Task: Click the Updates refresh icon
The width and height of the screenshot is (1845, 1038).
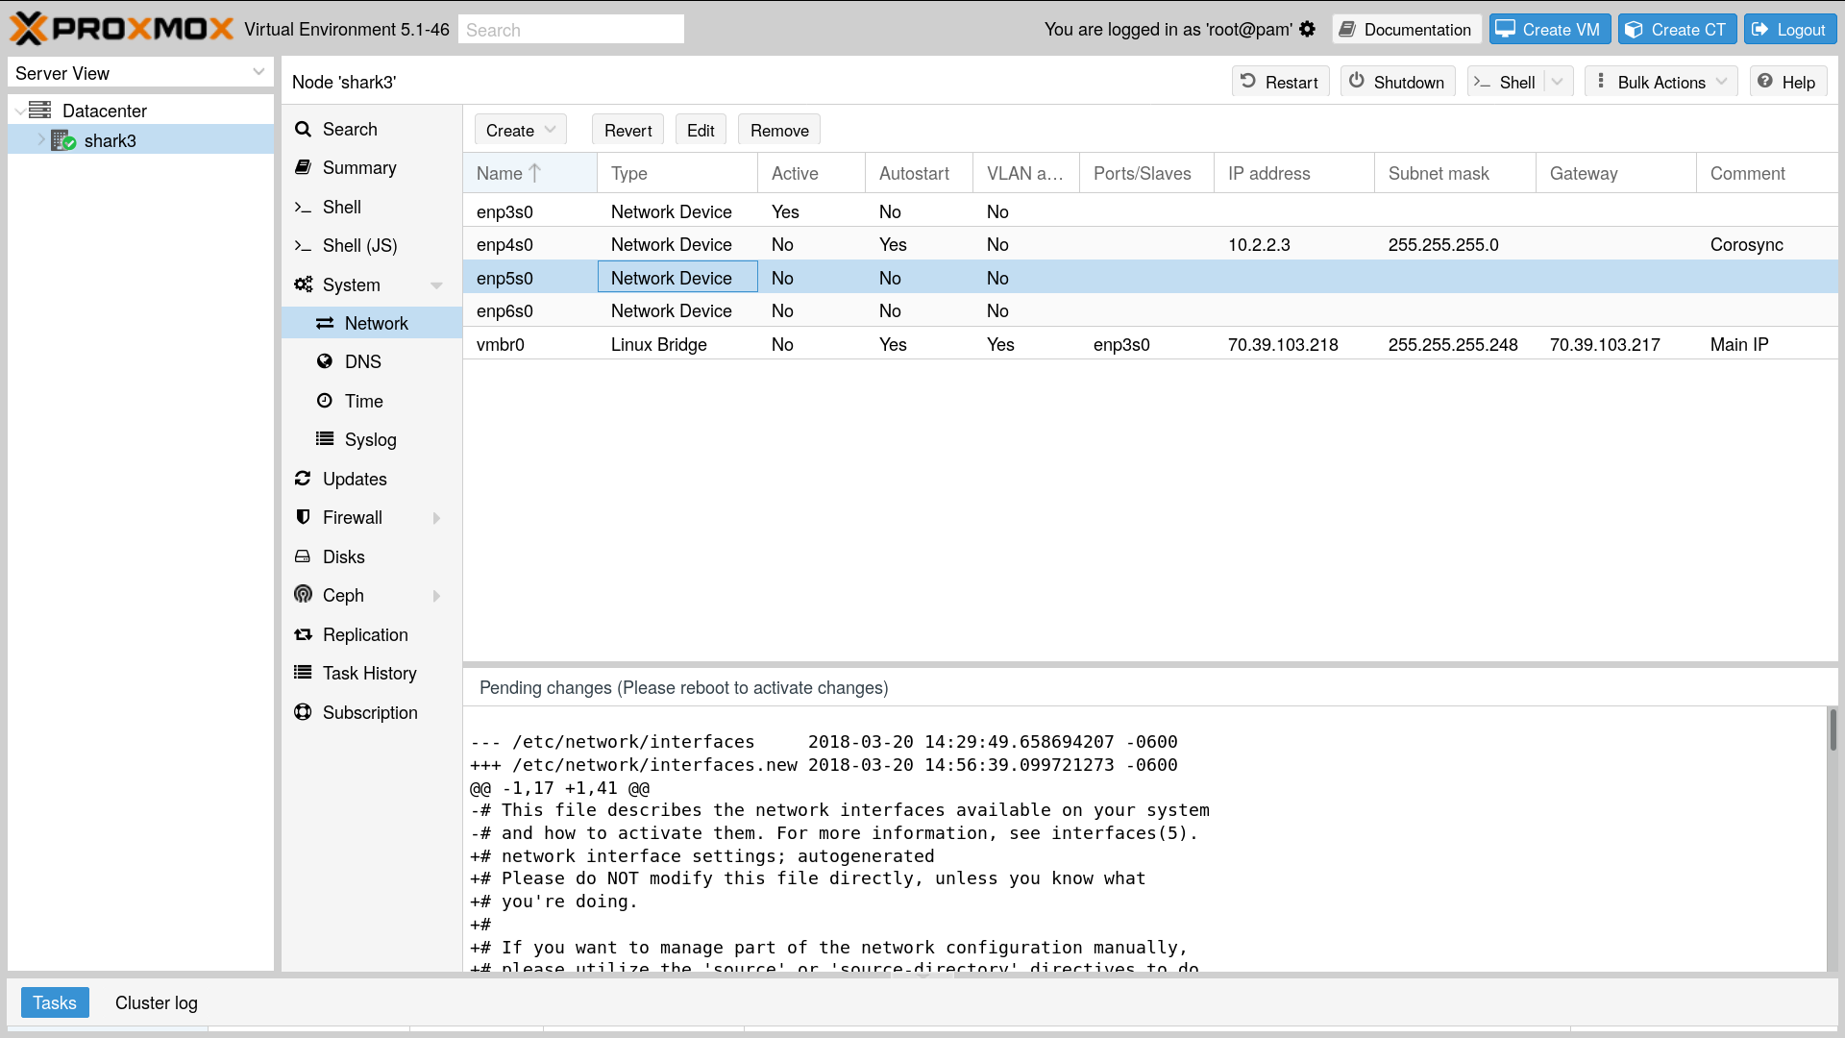Action: click(x=303, y=479)
